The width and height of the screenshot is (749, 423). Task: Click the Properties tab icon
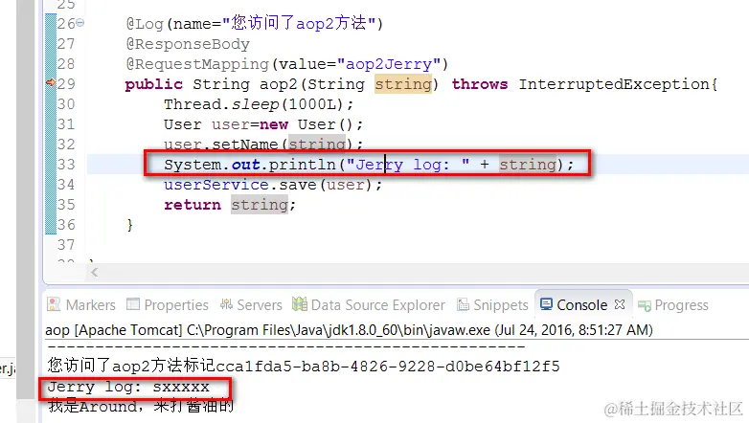pos(133,304)
